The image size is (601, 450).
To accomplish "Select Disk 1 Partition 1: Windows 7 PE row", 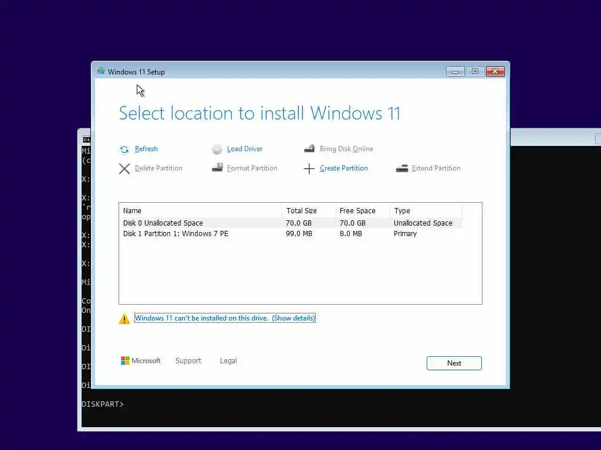I will 292,233.
